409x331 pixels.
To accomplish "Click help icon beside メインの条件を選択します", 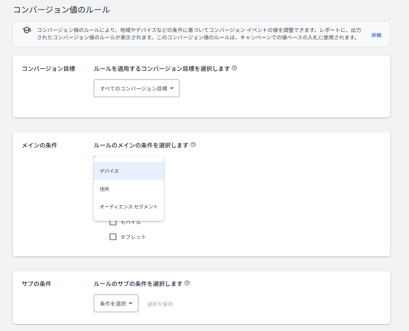I will click(x=193, y=145).
